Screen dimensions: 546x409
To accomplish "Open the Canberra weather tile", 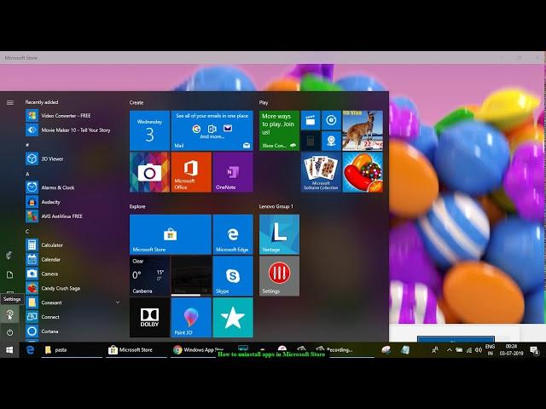I will pyautogui.click(x=149, y=276).
